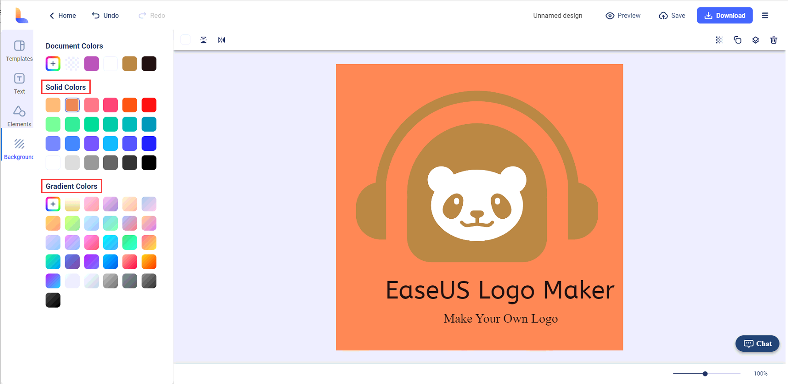Select the panda headphone logo graphic
This screenshot has height=384, width=788.
click(477, 176)
